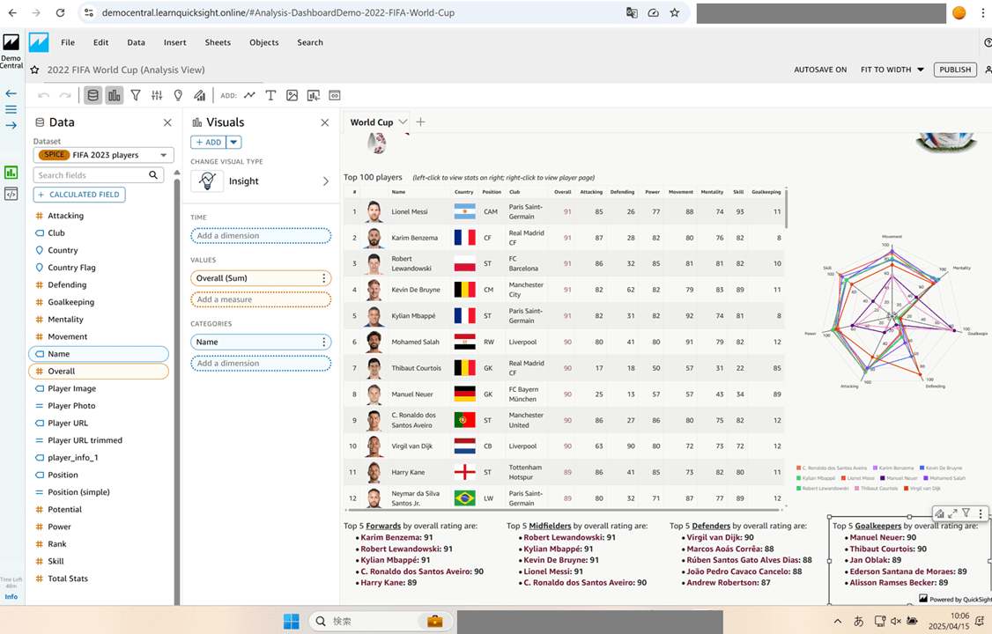
Task: Click the sidebar forward arrow icon
Action: coord(11,125)
